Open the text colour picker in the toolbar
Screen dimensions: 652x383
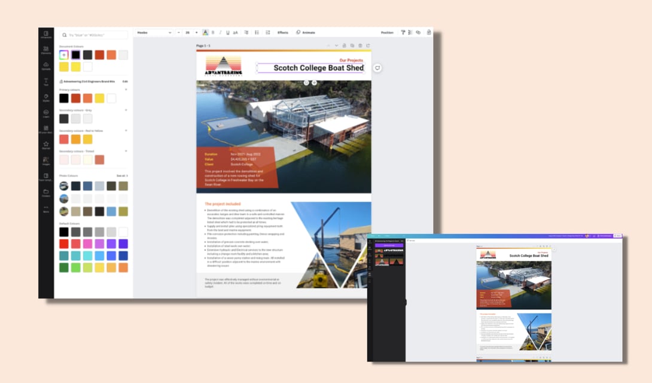[x=205, y=32]
